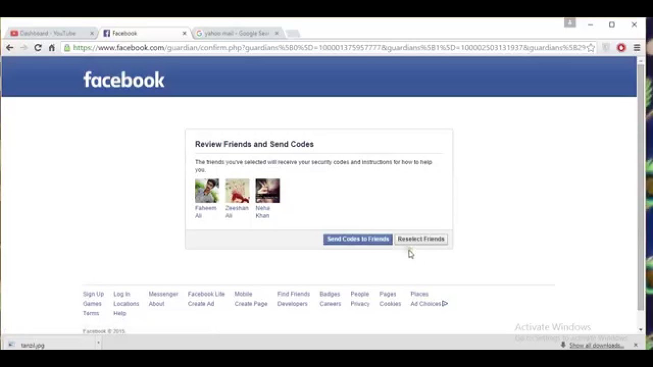Close the downloads bar
653x367 pixels.
(635, 345)
